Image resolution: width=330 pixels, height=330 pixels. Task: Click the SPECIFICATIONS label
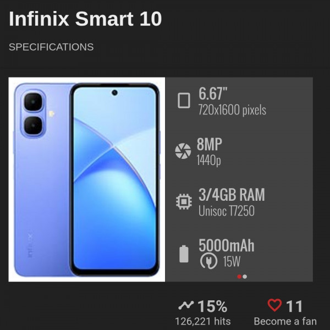point(51,47)
